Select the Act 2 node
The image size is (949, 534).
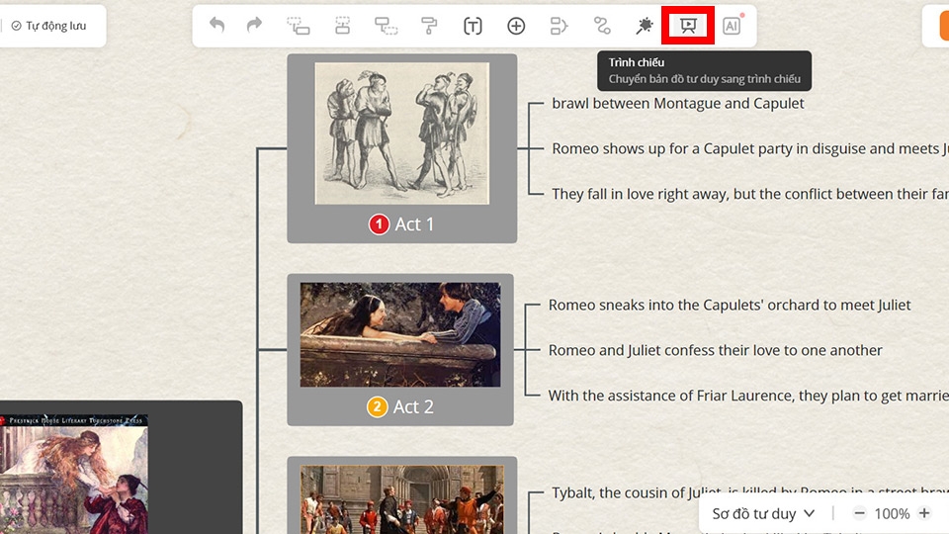click(x=400, y=350)
